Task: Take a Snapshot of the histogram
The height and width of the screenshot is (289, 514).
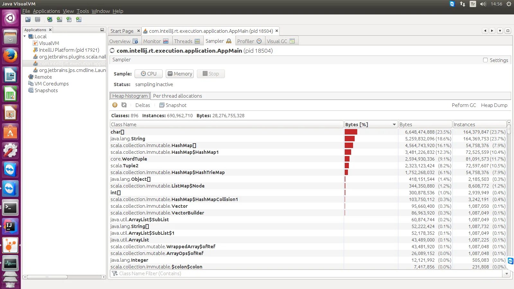Action: tap(173, 105)
